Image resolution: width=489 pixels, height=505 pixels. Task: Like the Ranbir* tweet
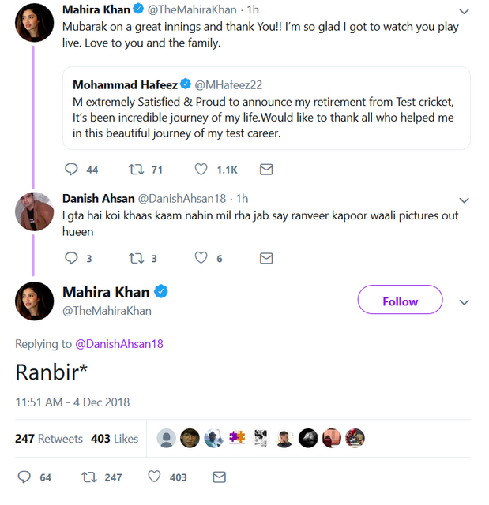[155, 477]
